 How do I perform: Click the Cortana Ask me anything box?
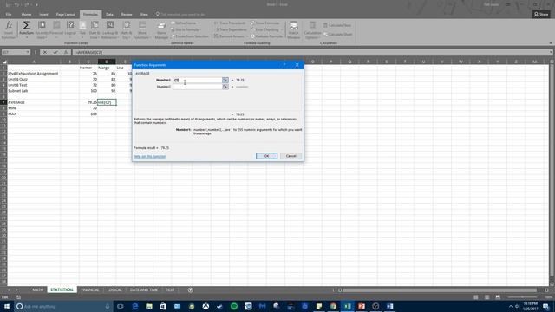(x=63, y=306)
